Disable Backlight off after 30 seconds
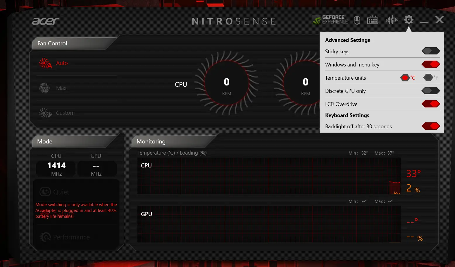455x267 pixels. pyautogui.click(x=430, y=126)
